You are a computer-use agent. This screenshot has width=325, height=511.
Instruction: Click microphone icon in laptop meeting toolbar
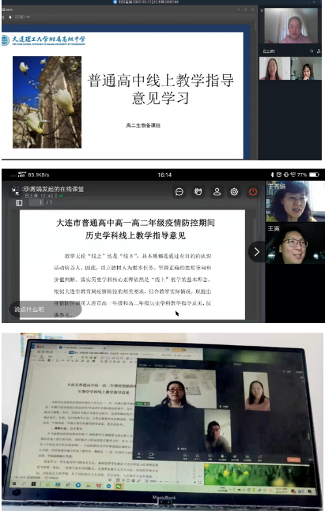tap(139, 455)
